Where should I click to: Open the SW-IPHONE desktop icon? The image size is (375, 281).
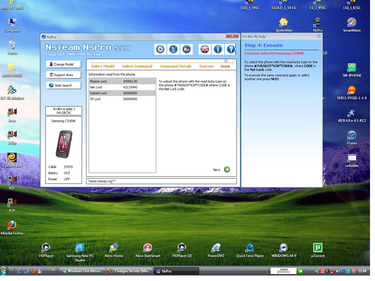click(x=352, y=70)
